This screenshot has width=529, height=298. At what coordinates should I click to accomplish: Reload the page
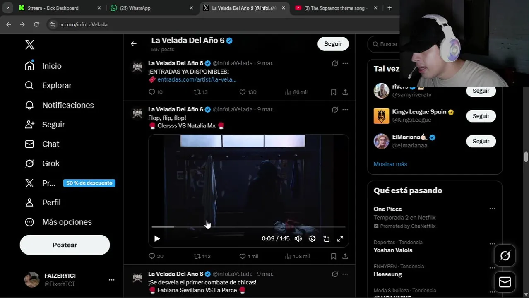click(36, 24)
